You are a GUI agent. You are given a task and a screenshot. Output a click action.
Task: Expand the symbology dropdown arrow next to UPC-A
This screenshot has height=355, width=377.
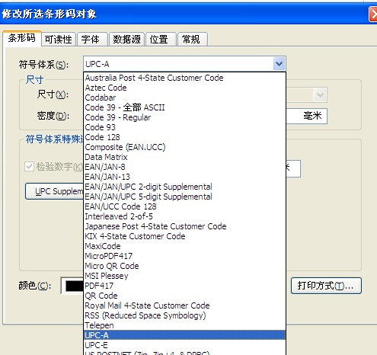(280, 64)
